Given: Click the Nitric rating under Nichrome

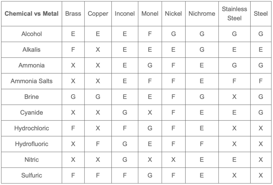Looking at the screenshot, I should point(202,160).
